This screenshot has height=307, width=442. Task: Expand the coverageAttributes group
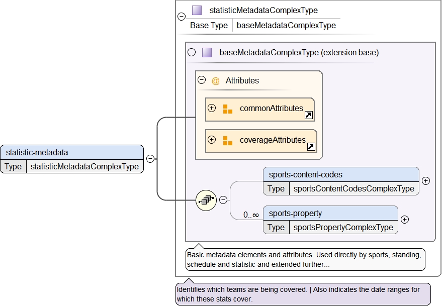click(212, 140)
